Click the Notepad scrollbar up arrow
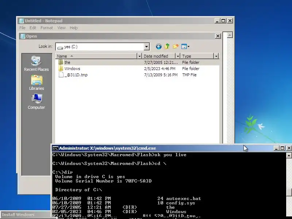The height and width of the screenshot is (219, 292). pyautogui.click(x=230, y=35)
